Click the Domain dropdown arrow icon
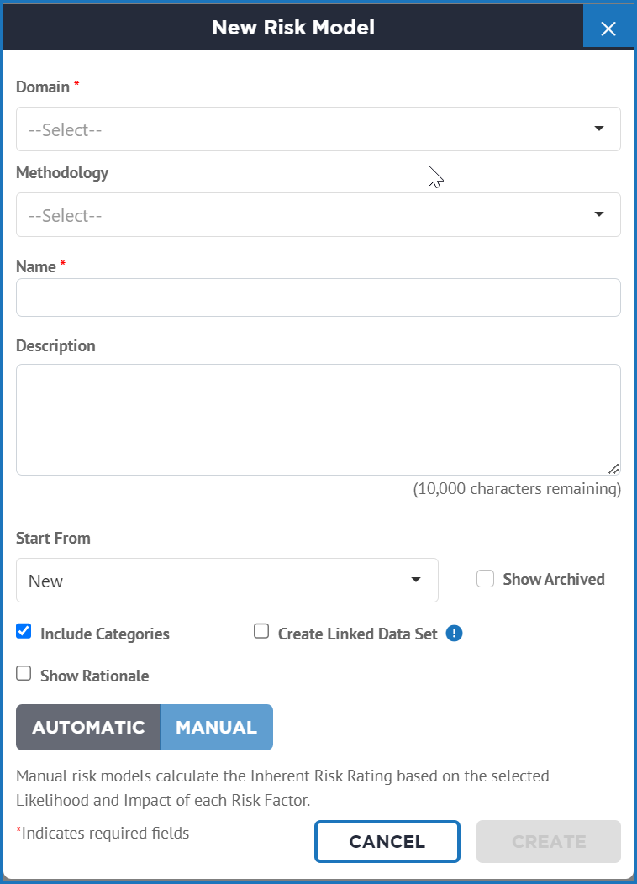This screenshot has width=637, height=884. pos(599,129)
